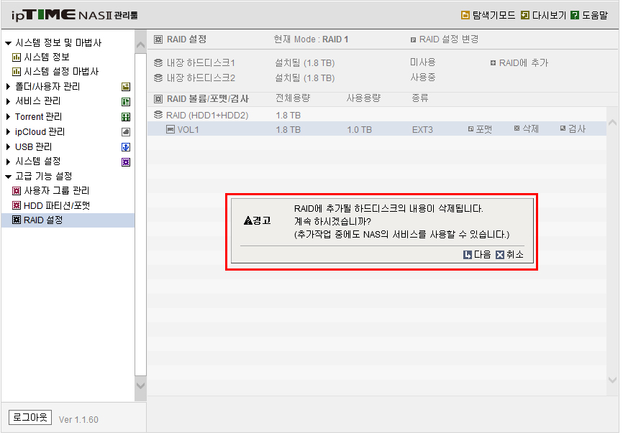
Task: Click the 시스템 설정 purple icon
Action: click(x=126, y=162)
